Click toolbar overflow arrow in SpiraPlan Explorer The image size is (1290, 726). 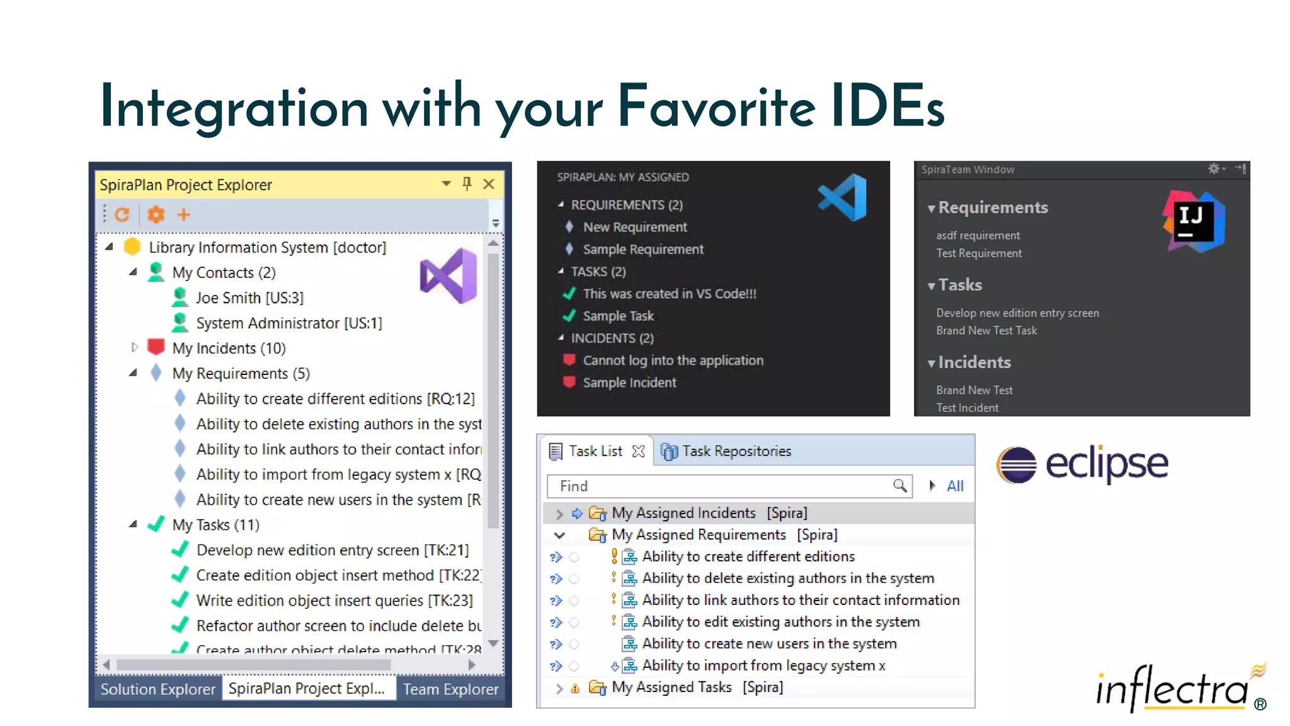pos(496,223)
